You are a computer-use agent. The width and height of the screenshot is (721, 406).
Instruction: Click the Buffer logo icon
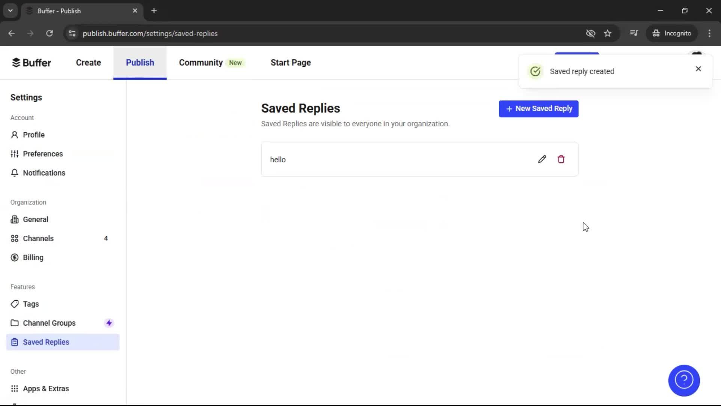(x=17, y=62)
